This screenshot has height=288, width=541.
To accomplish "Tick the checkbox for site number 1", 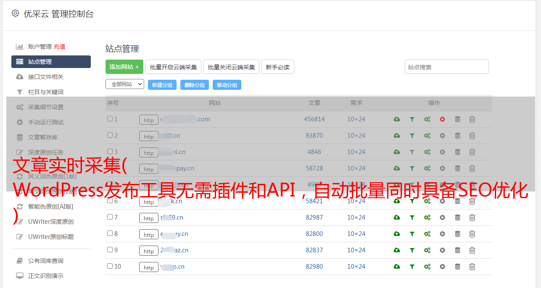I will (110, 119).
